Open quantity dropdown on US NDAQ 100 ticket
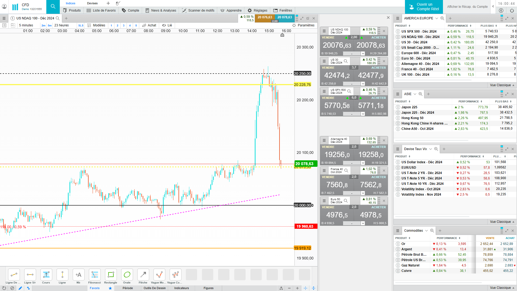The height and width of the screenshot is (291, 517). (363, 54)
